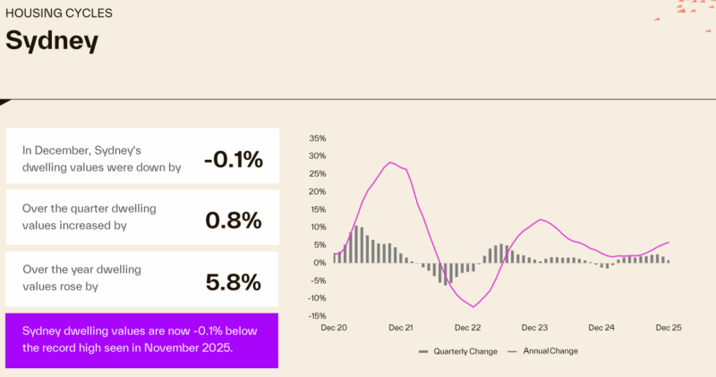The height and width of the screenshot is (377, 716).
Task: Click the Dec 23 axis label
Action: click(x=535, y=328)
